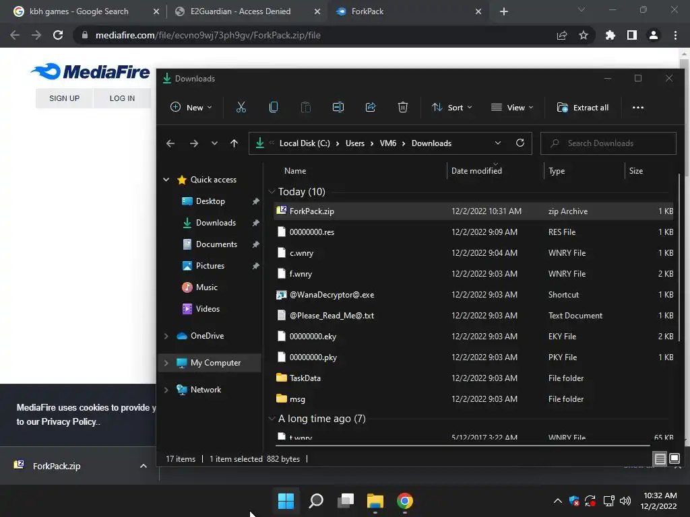The image size is (690, 517).
Task: Open recent locations dropdown chevron
Action: point(214,143)
